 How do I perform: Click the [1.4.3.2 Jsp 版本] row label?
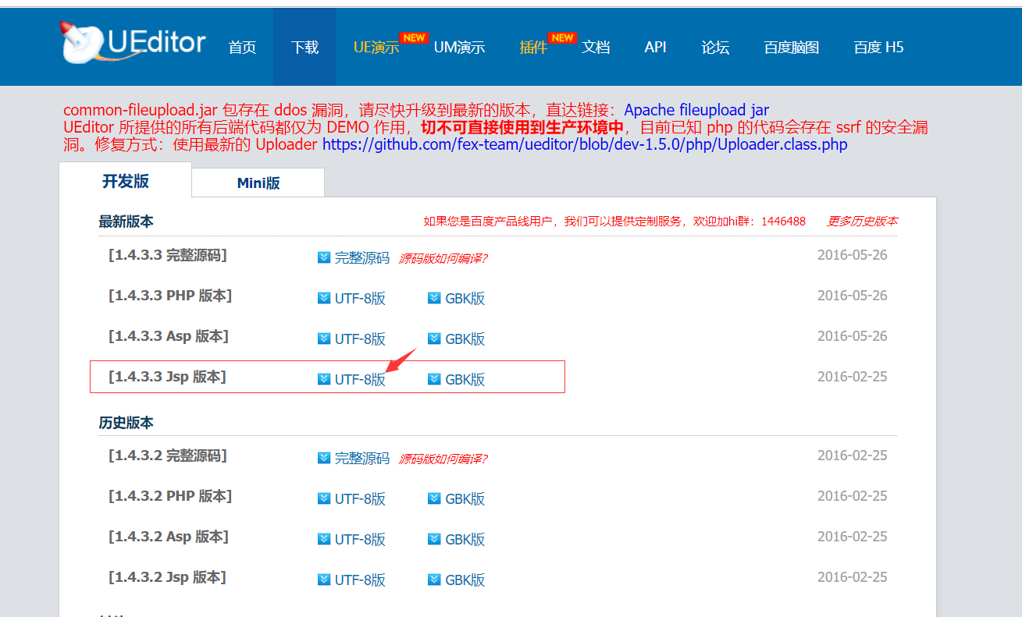point(167,577)
